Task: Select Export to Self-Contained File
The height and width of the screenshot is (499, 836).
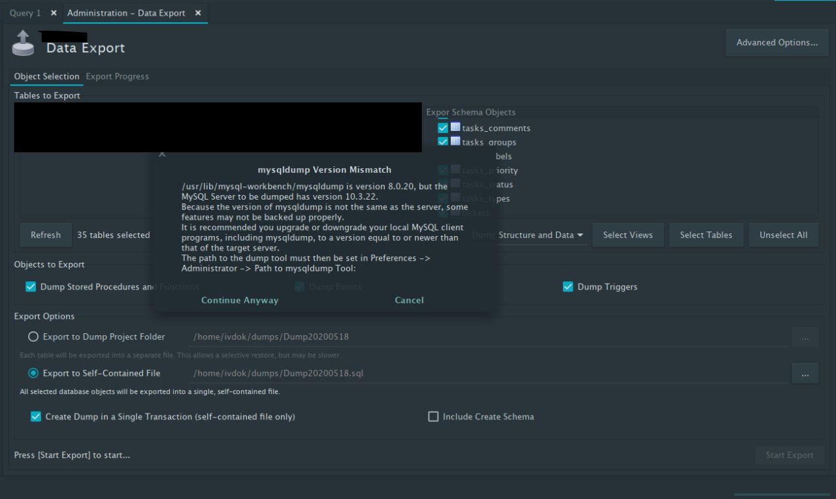Action: click(33, 373)
